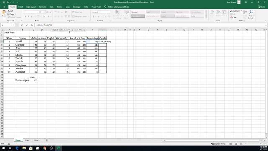Click the Percentage column header cell
The height and width of the screenshot is (151, 268).
tap(93, 38)
